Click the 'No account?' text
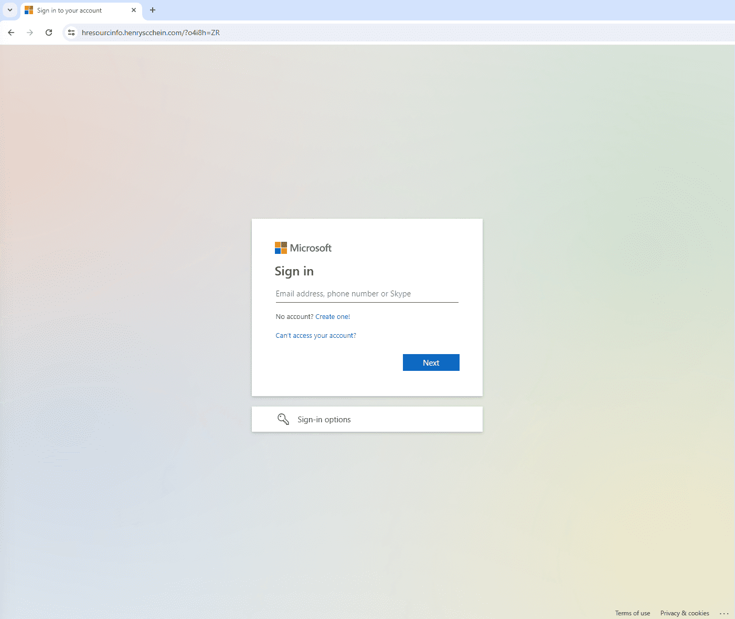735x619 pixels. pos(294,317)
